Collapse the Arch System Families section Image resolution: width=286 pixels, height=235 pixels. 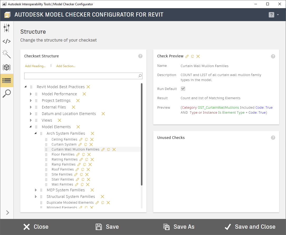point(36,133)
